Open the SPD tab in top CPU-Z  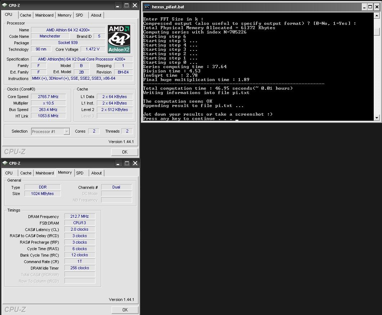pyautogui.click(x=80, y=15)
